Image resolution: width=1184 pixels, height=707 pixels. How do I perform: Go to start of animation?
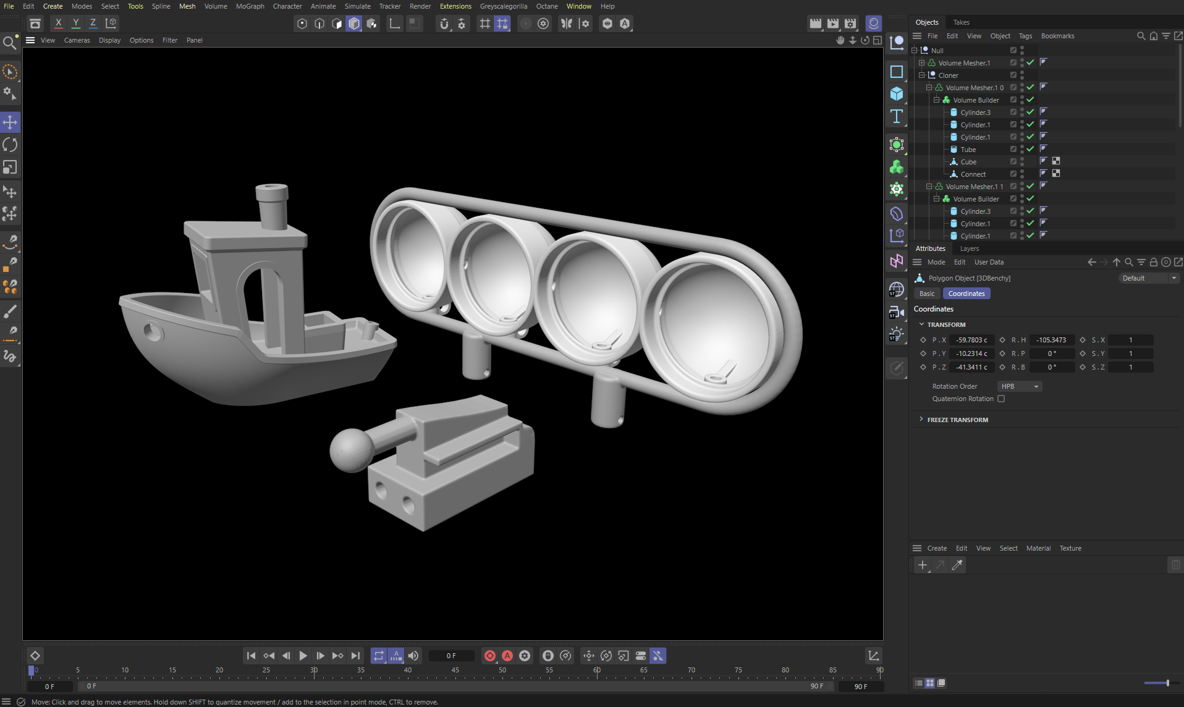pyautogui.click(x=251, y=656)
